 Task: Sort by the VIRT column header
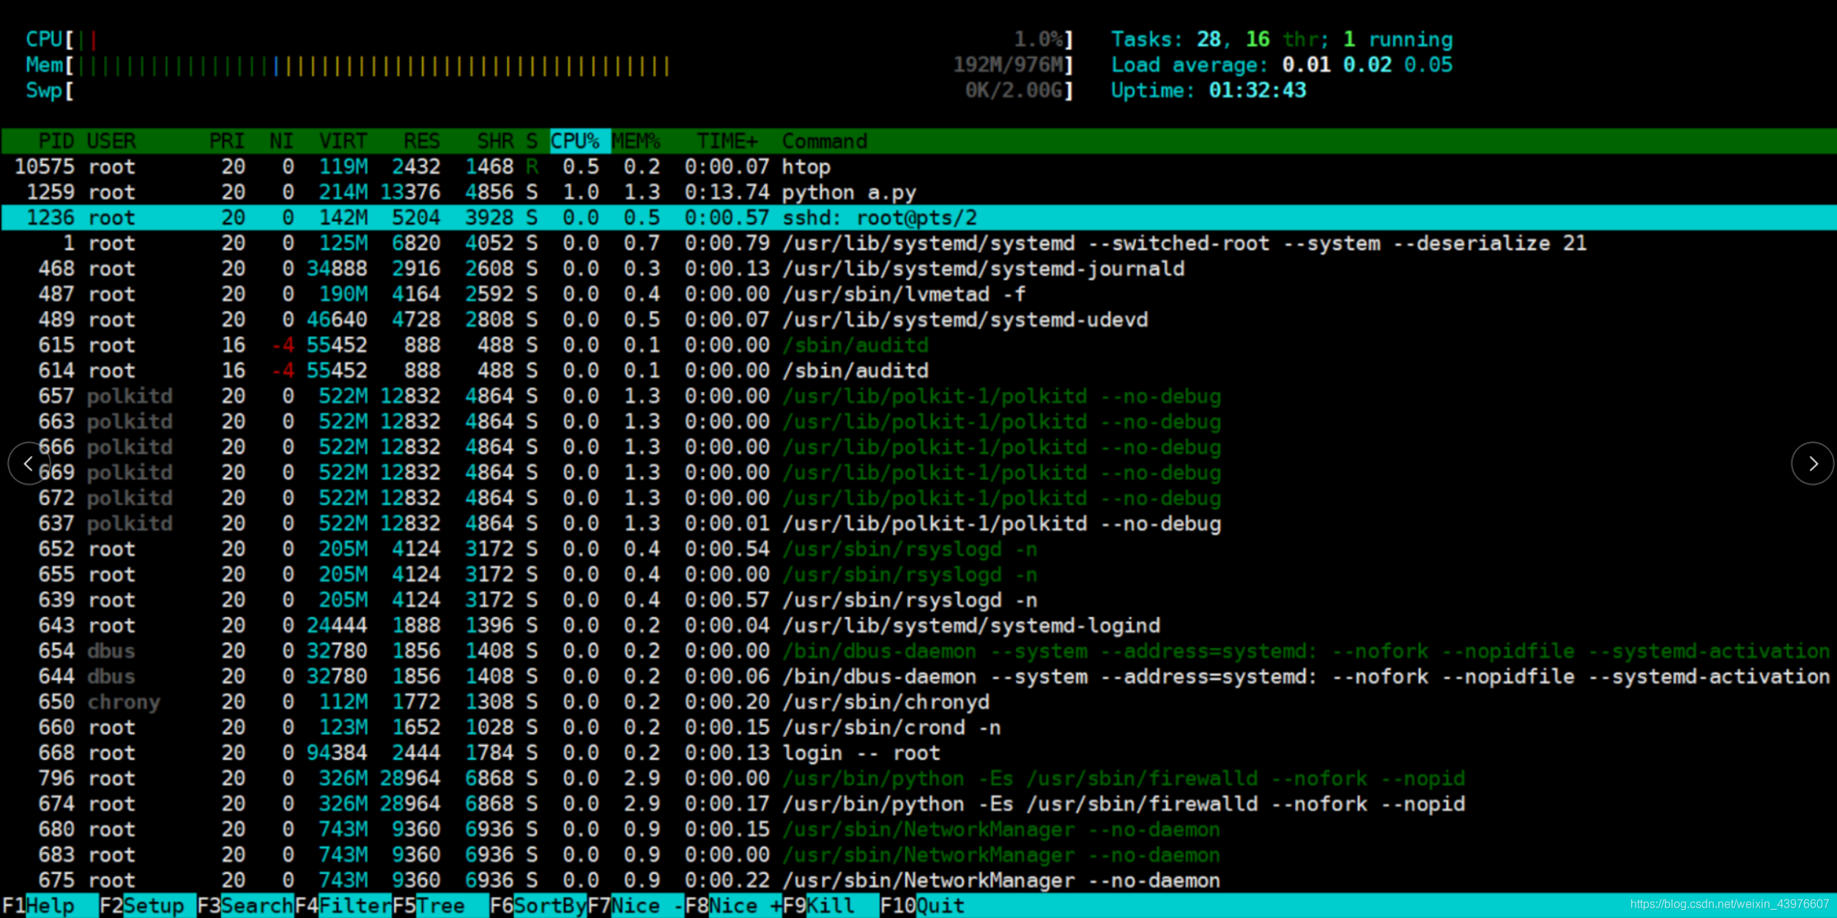(343, 141)
